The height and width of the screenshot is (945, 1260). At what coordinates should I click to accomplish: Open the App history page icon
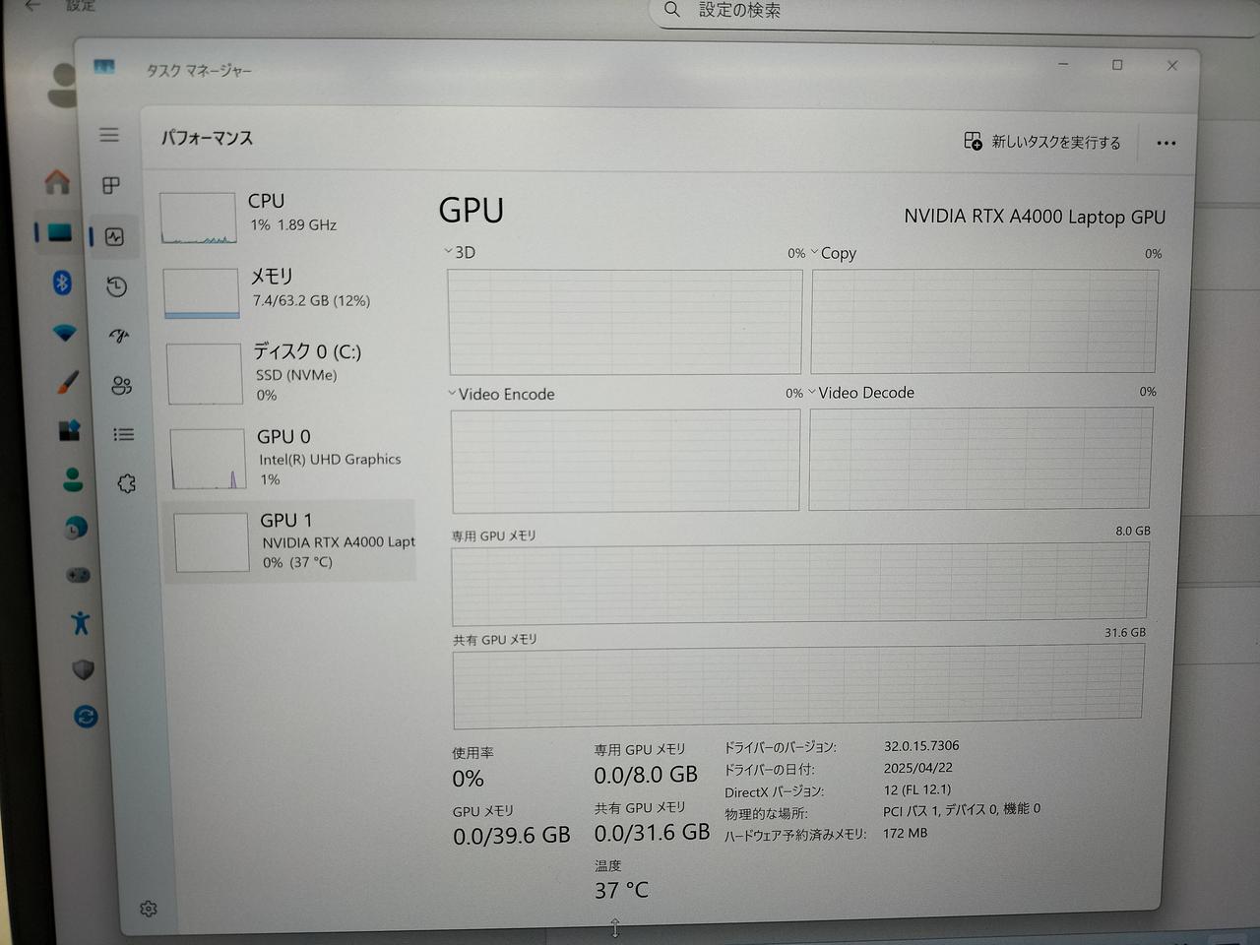(116, 286)
